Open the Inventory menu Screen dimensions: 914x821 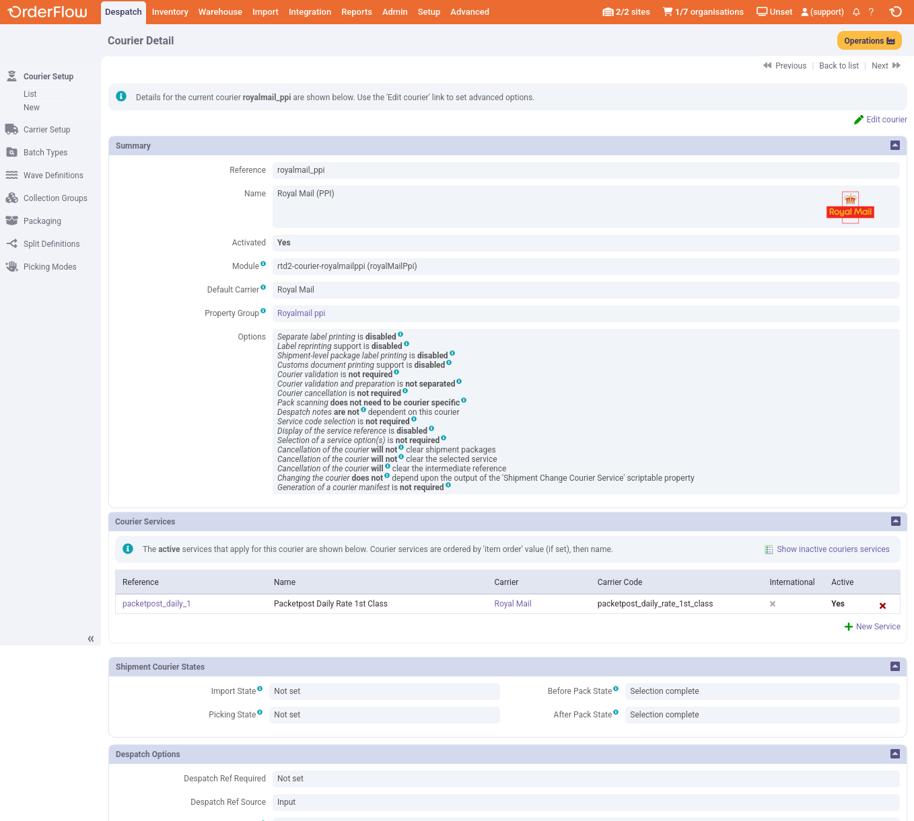(x=170, y=12)
